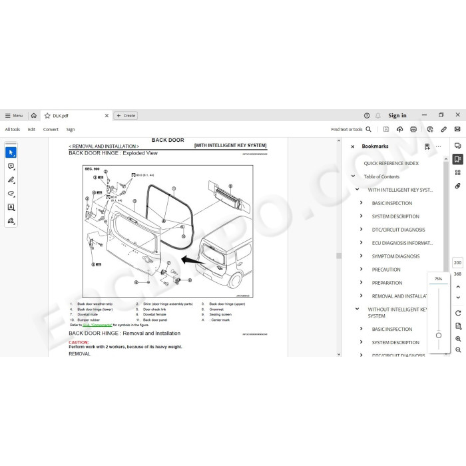
Task: Expand first SYSTEM DESCRIPTION bookmark
Action: pos(361,216)
